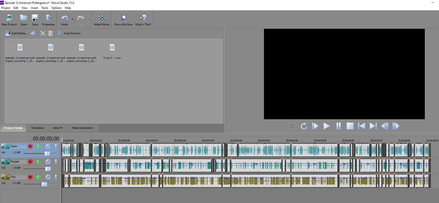439x203 pixels.
Task: Select the first episode-12-american-poltergeist recording file
Action: (20, 53)
